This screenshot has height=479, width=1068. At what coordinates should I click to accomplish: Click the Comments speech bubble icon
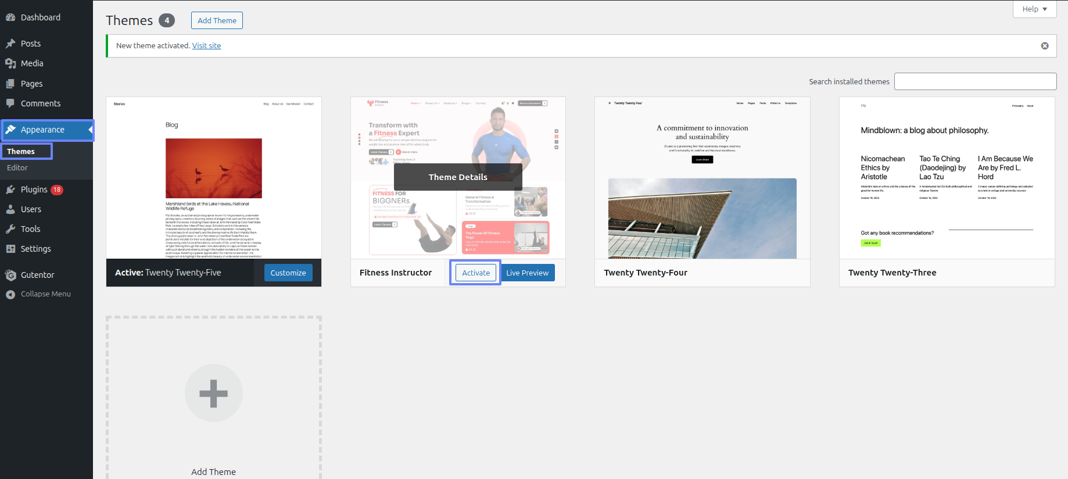10,103
